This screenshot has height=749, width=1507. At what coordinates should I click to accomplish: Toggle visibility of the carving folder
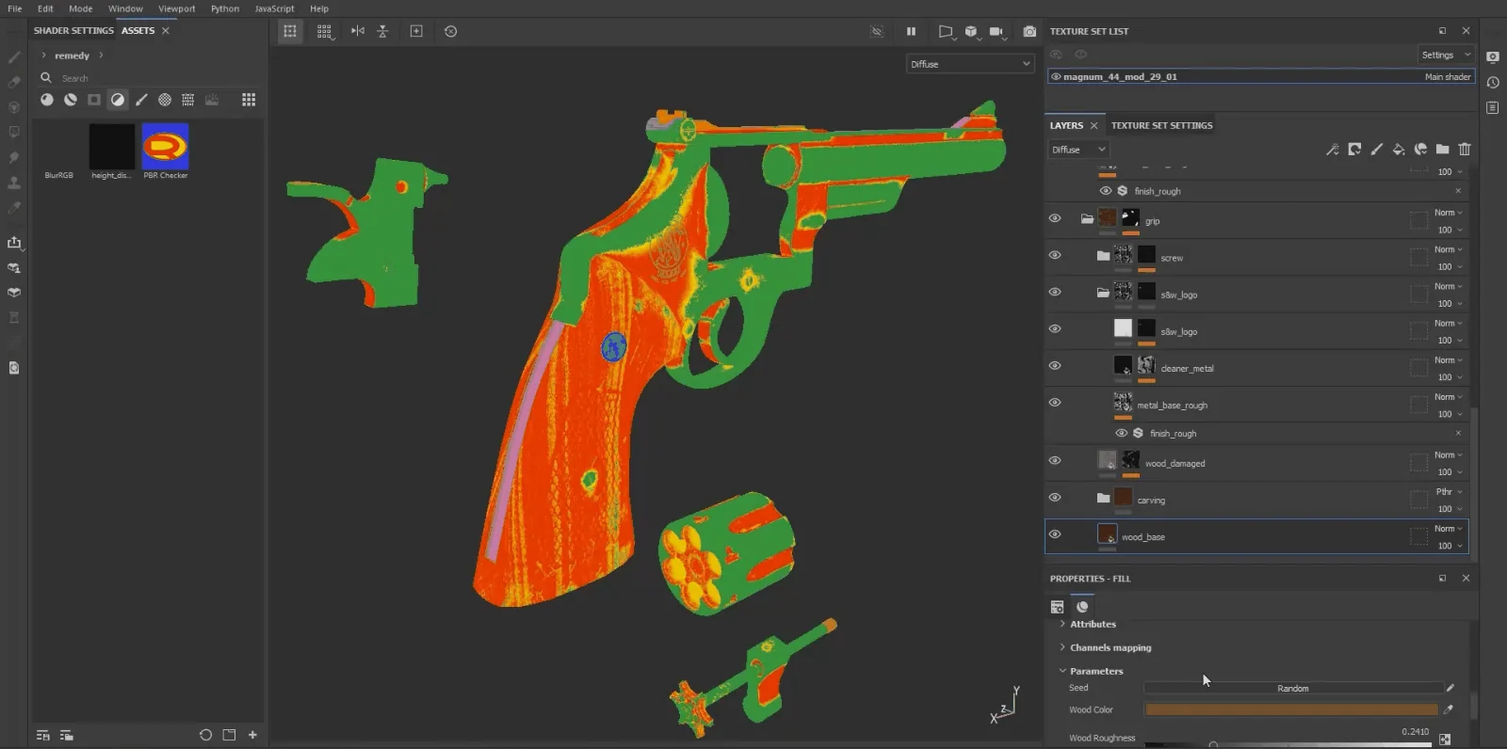coord(1055,497)
